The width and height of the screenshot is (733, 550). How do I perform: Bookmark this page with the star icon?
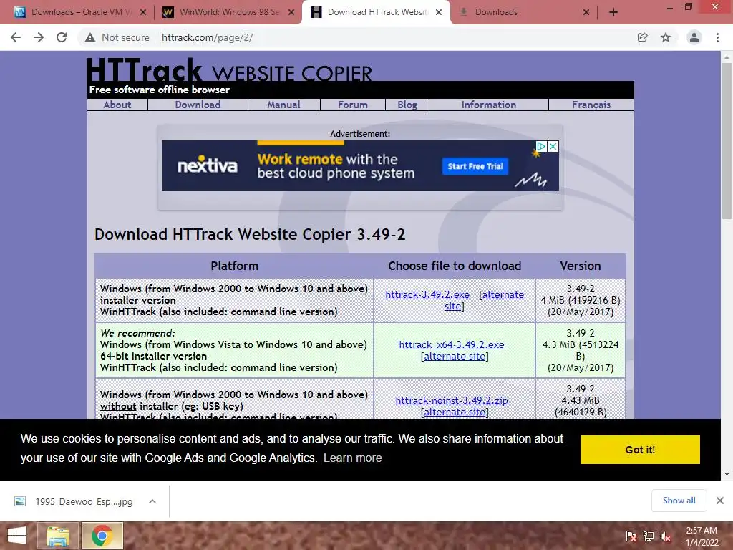click(666, 37)
